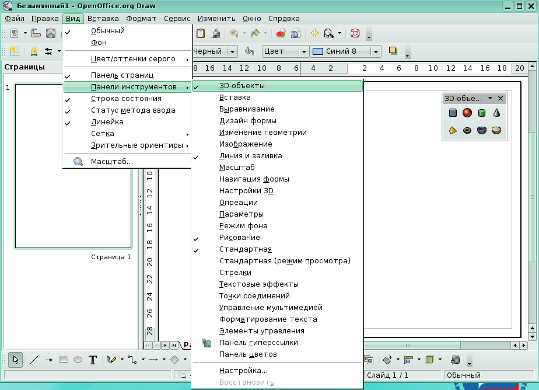Screen dimensions: 539x390
Task: Select the torus 3D object
Action: pos(467,130)
